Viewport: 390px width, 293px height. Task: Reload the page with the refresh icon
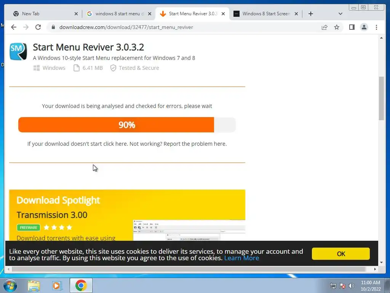(x=38, y=27)
